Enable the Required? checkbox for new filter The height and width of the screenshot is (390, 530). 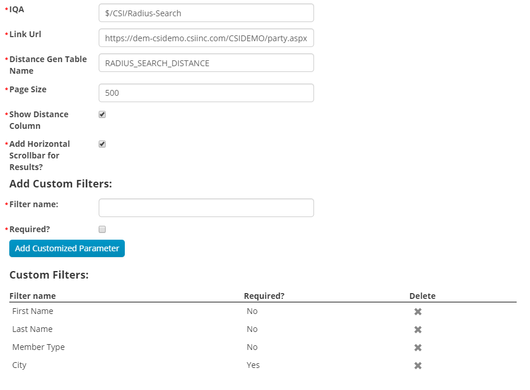(102, 229)
